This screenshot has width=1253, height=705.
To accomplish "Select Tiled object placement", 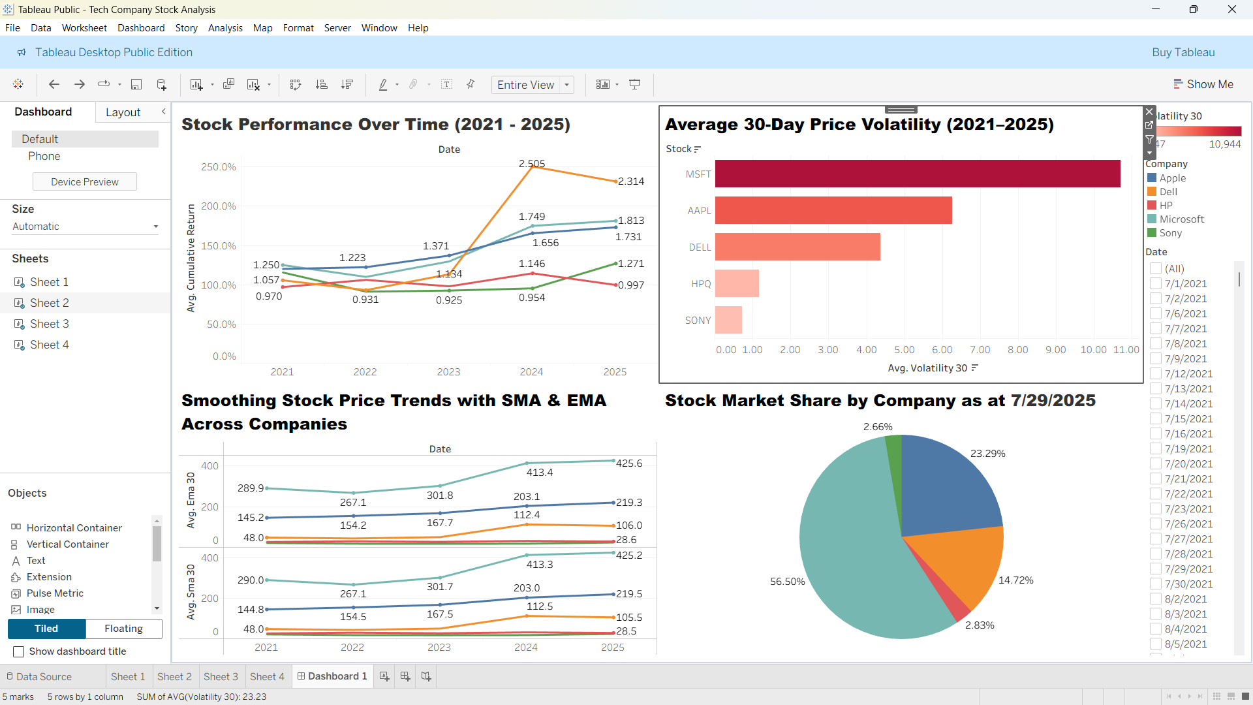I will (x=46, y=629).
